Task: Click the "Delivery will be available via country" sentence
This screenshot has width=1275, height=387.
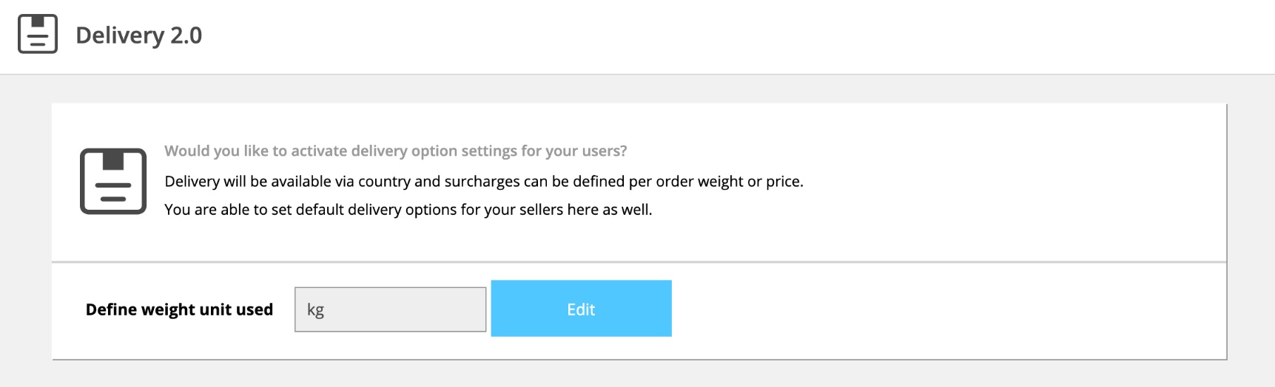Action: tap(483, 182)
